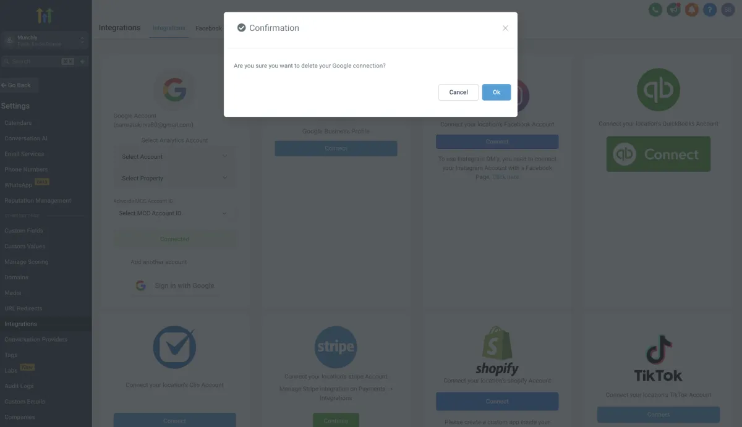Screen dimensions: 742x427
Task: Click Sign in with Google button
Action: (x=175, y=285)
